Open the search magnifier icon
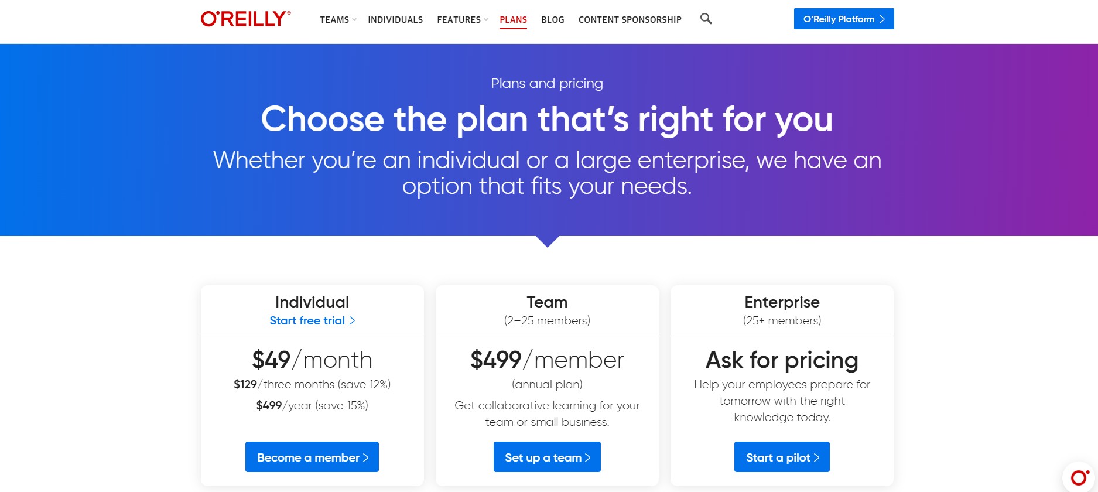1098x492 pixels. (706, 19)
